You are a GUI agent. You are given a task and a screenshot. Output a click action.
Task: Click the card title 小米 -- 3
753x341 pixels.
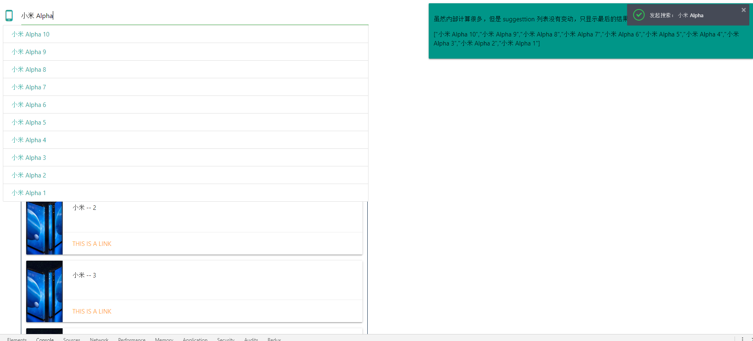point(84,275)
